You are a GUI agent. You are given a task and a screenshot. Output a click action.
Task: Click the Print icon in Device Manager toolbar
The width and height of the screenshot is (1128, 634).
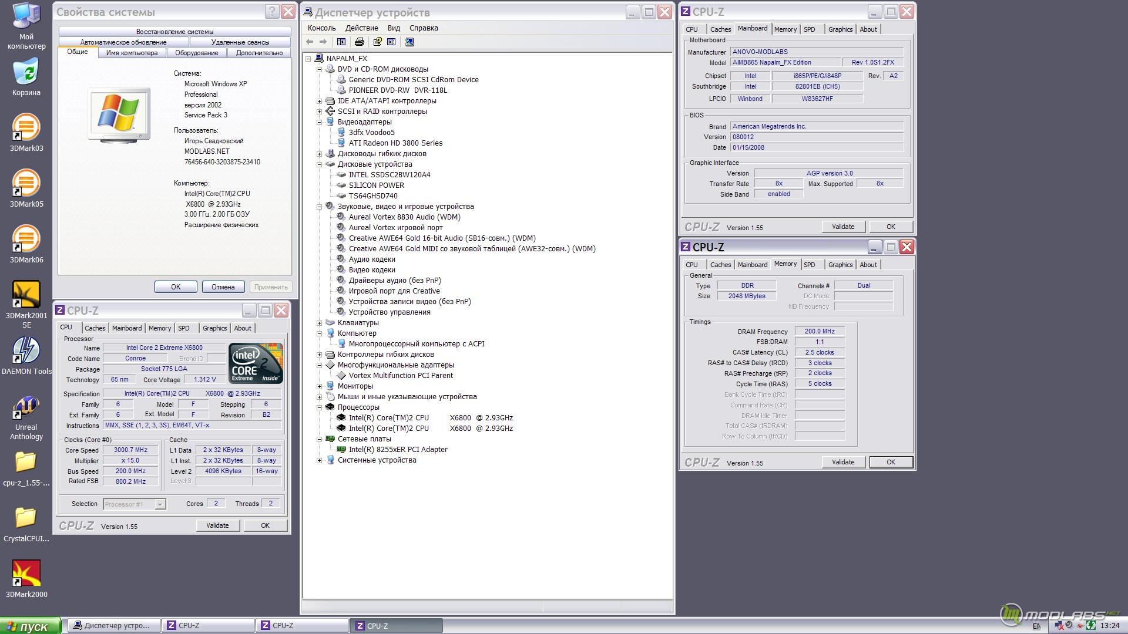360,42
